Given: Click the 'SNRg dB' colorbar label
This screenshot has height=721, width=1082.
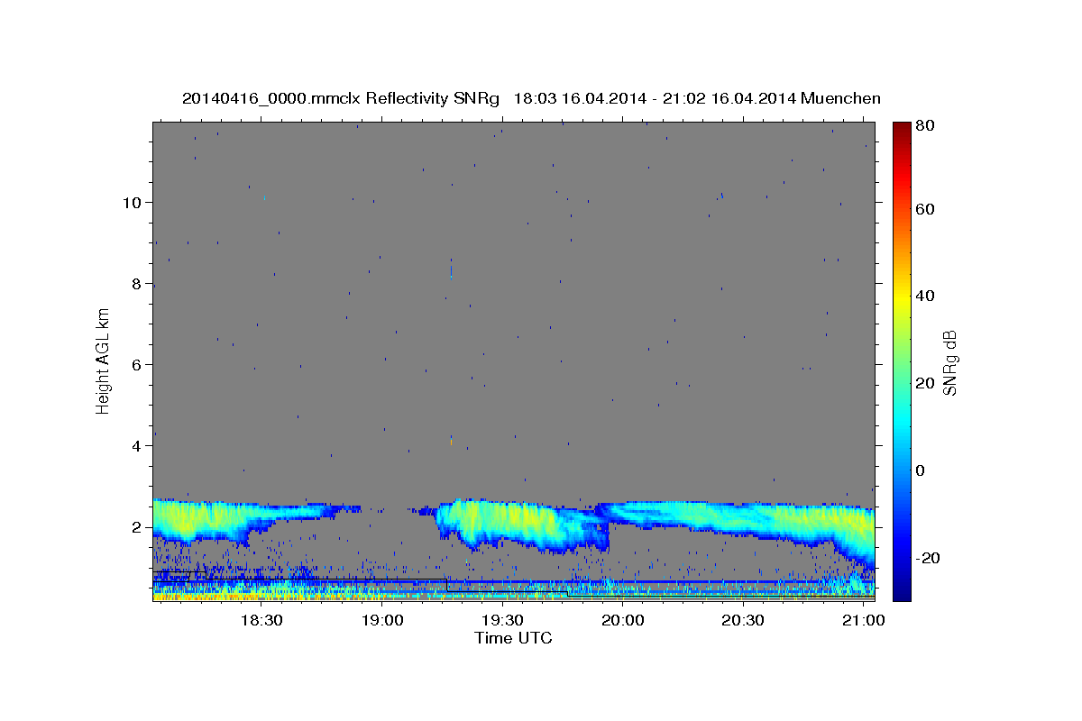Looking at the screenshot, I should tap(950, 362).
